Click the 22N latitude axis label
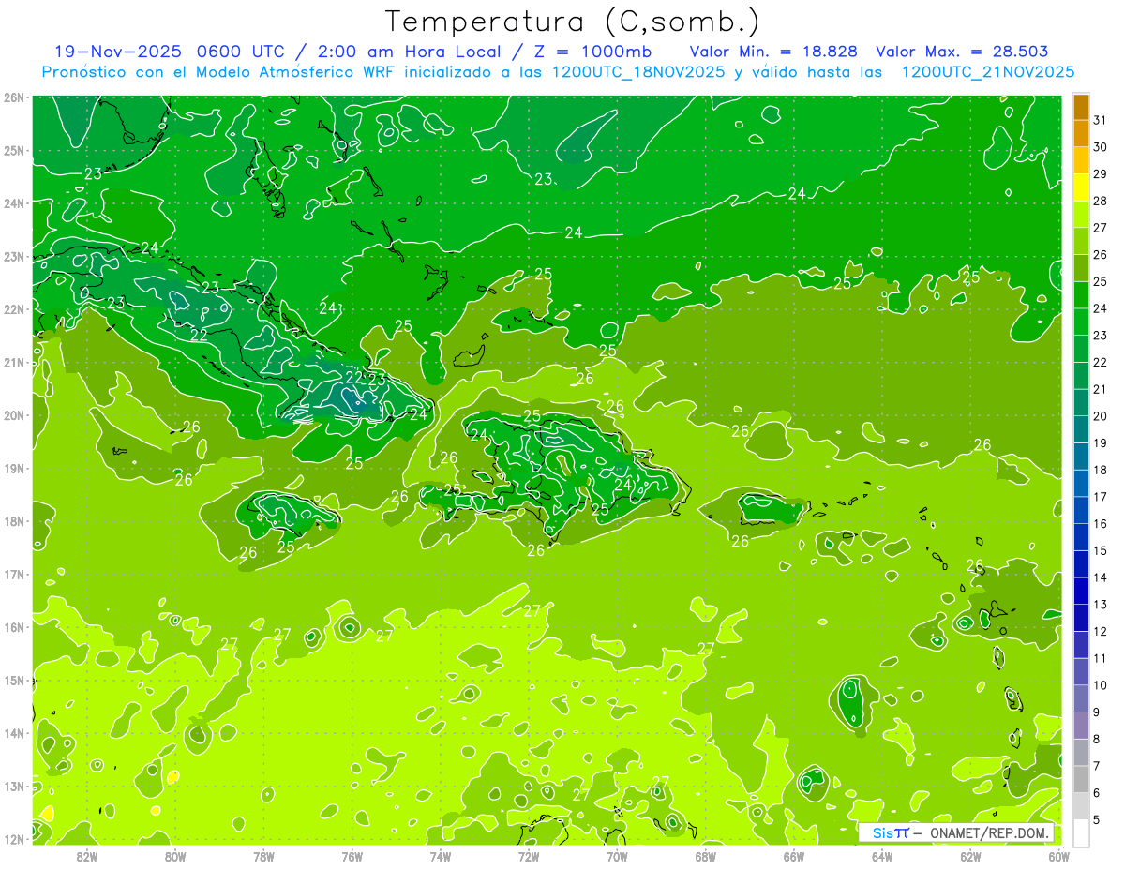 tap(14, 309)
